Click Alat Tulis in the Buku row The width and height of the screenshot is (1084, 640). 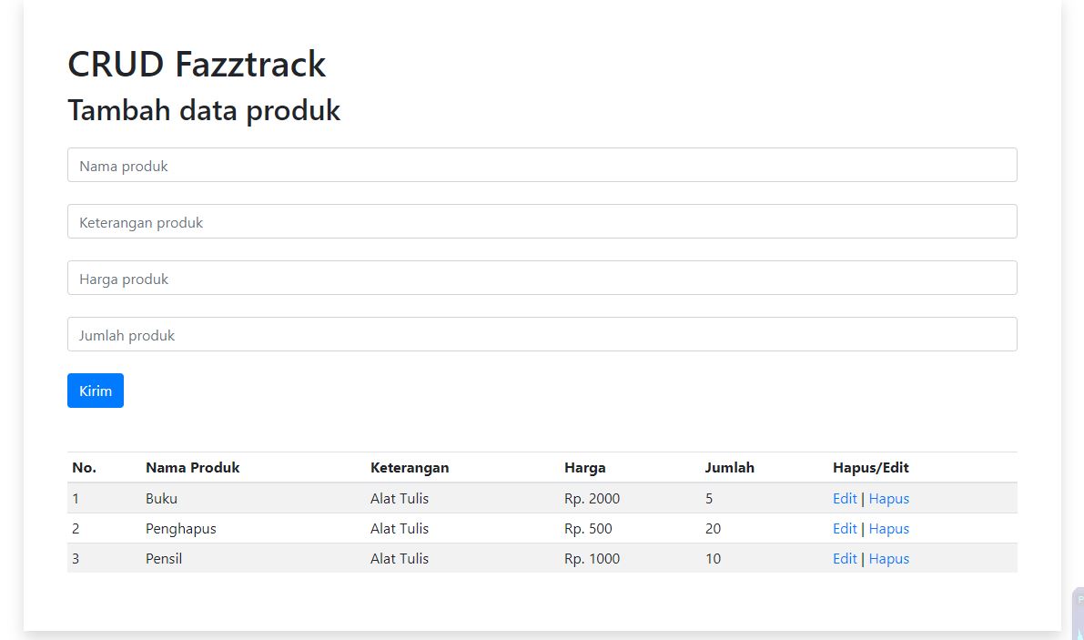pyautogui.click(x=400, y=498)
